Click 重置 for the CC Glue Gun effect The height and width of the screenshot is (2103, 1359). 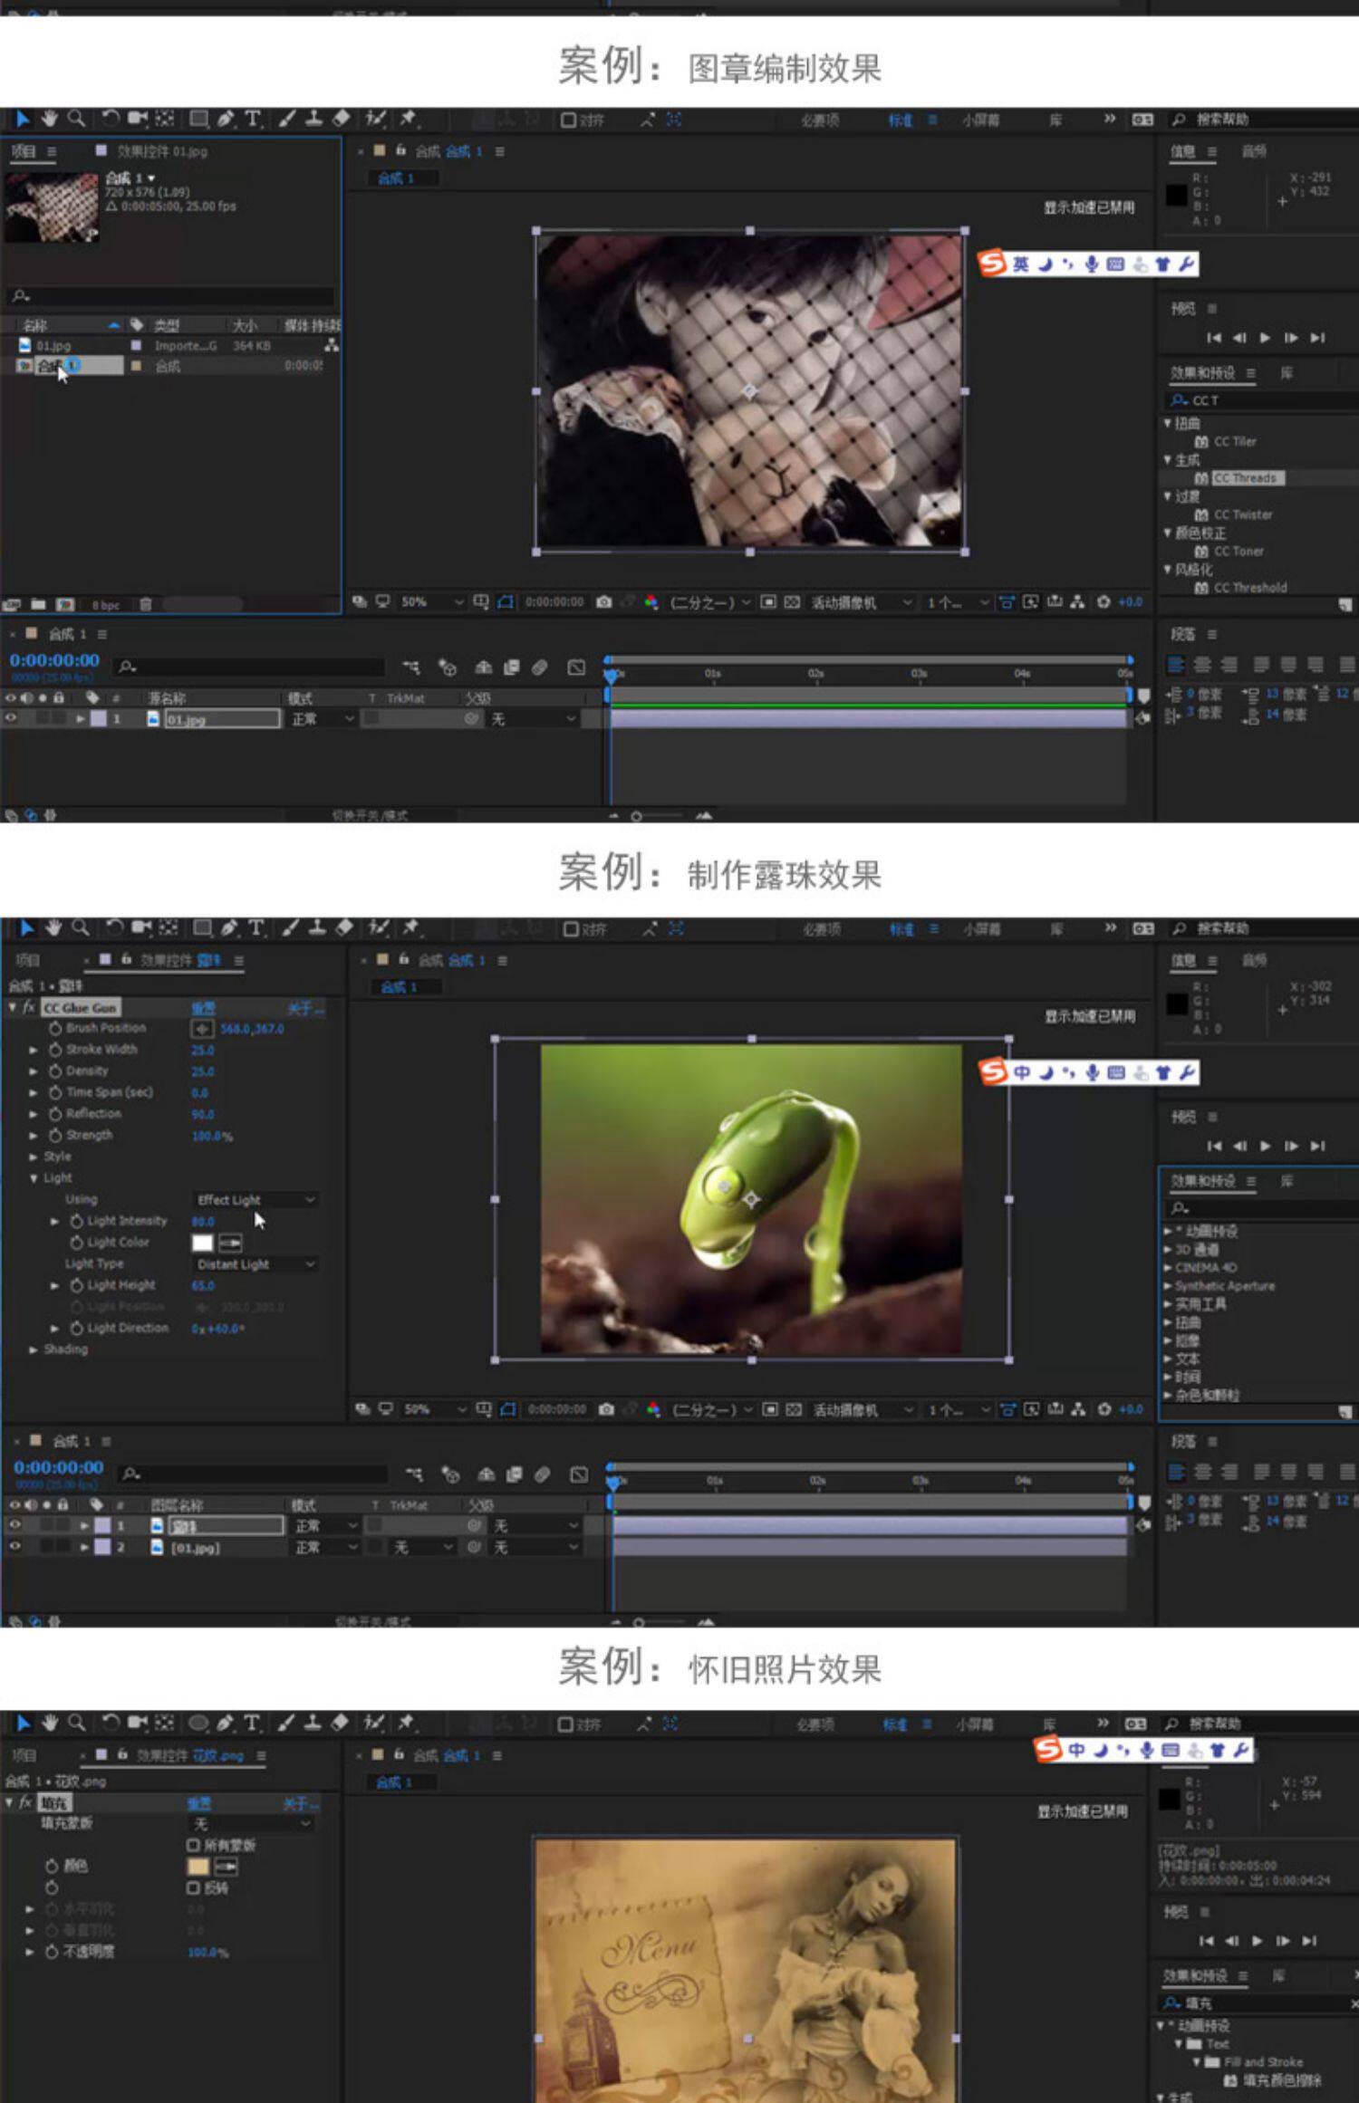[x=203, y=1008]
